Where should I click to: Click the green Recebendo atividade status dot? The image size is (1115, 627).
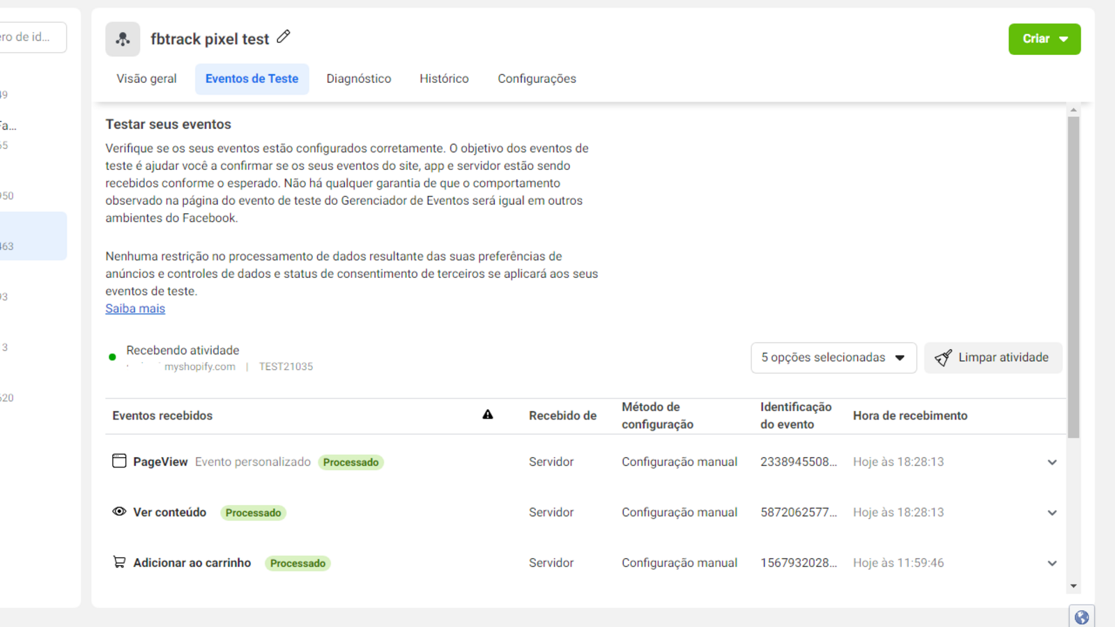click(112, 357)
